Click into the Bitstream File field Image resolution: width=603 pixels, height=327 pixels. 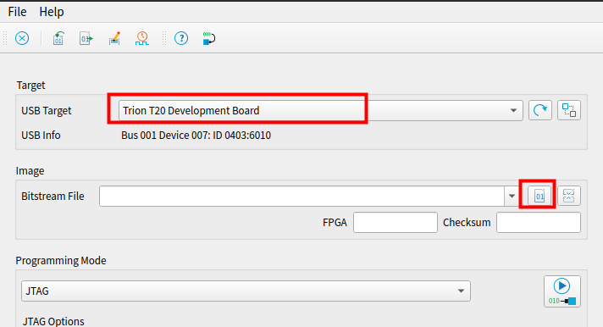point(301,197)
